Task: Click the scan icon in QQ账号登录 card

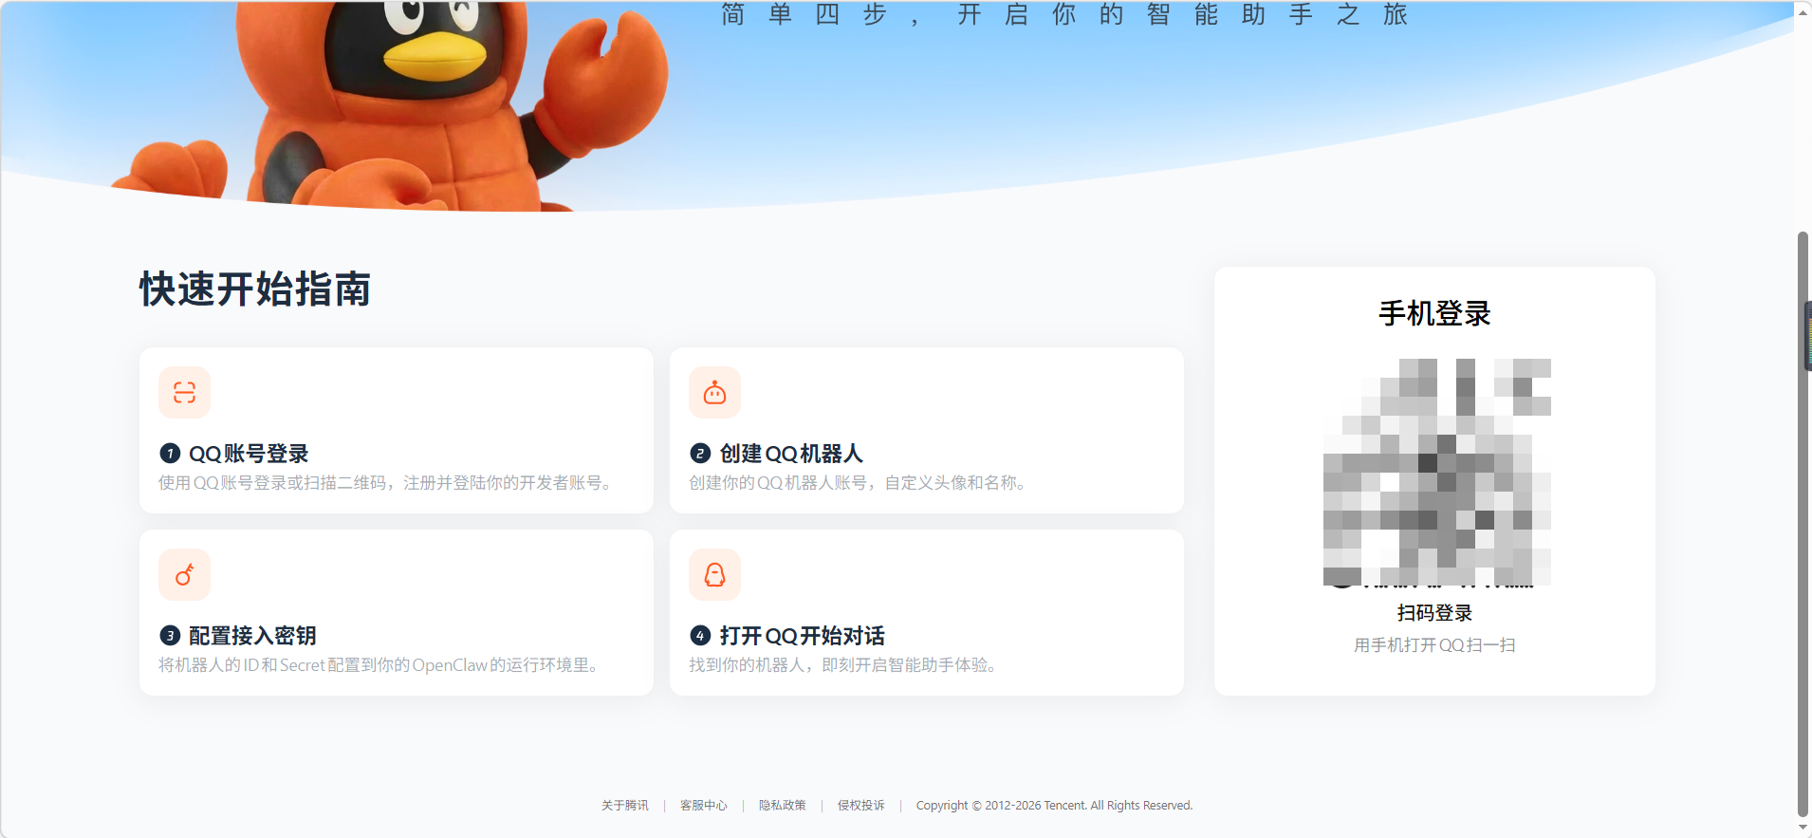Action: (184, 393)
